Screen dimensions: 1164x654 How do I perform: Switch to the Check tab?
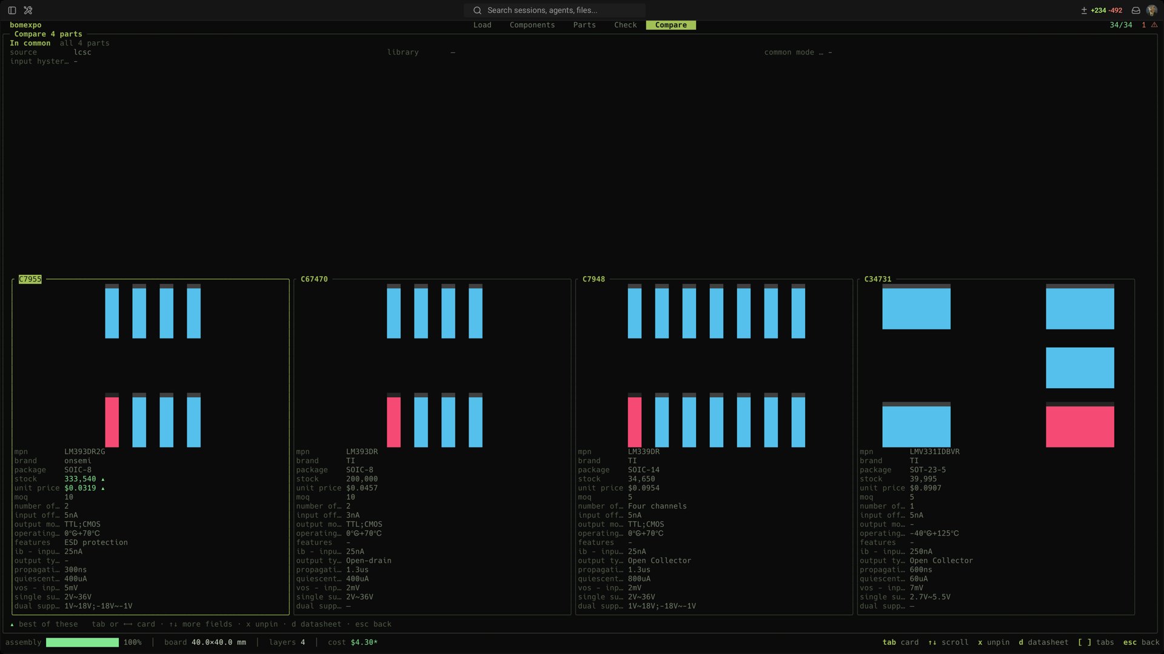[626, 25]
